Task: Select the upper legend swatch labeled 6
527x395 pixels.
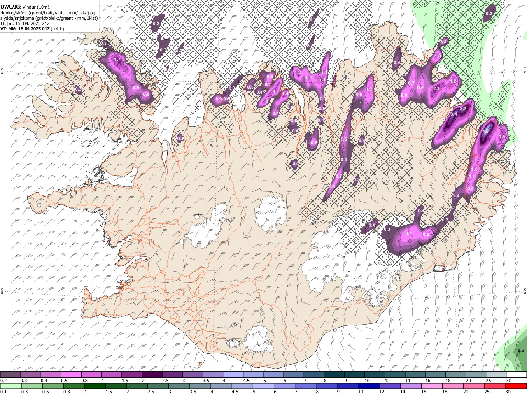Action: click(293, 374)
